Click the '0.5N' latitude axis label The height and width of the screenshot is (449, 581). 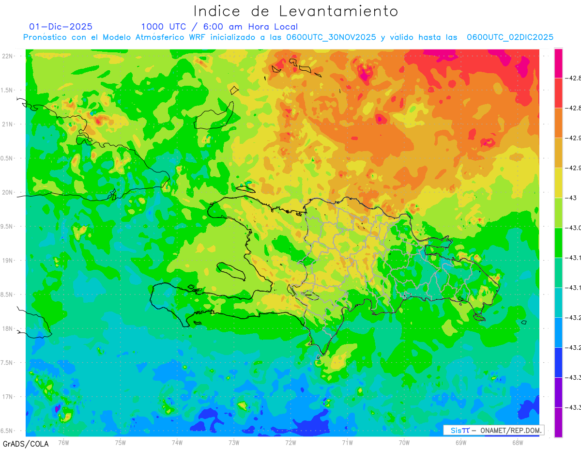coord(7,158)
